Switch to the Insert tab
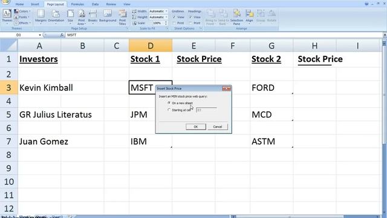The width and height of the screenshot is (387, 218). click(x=35, y=4)
